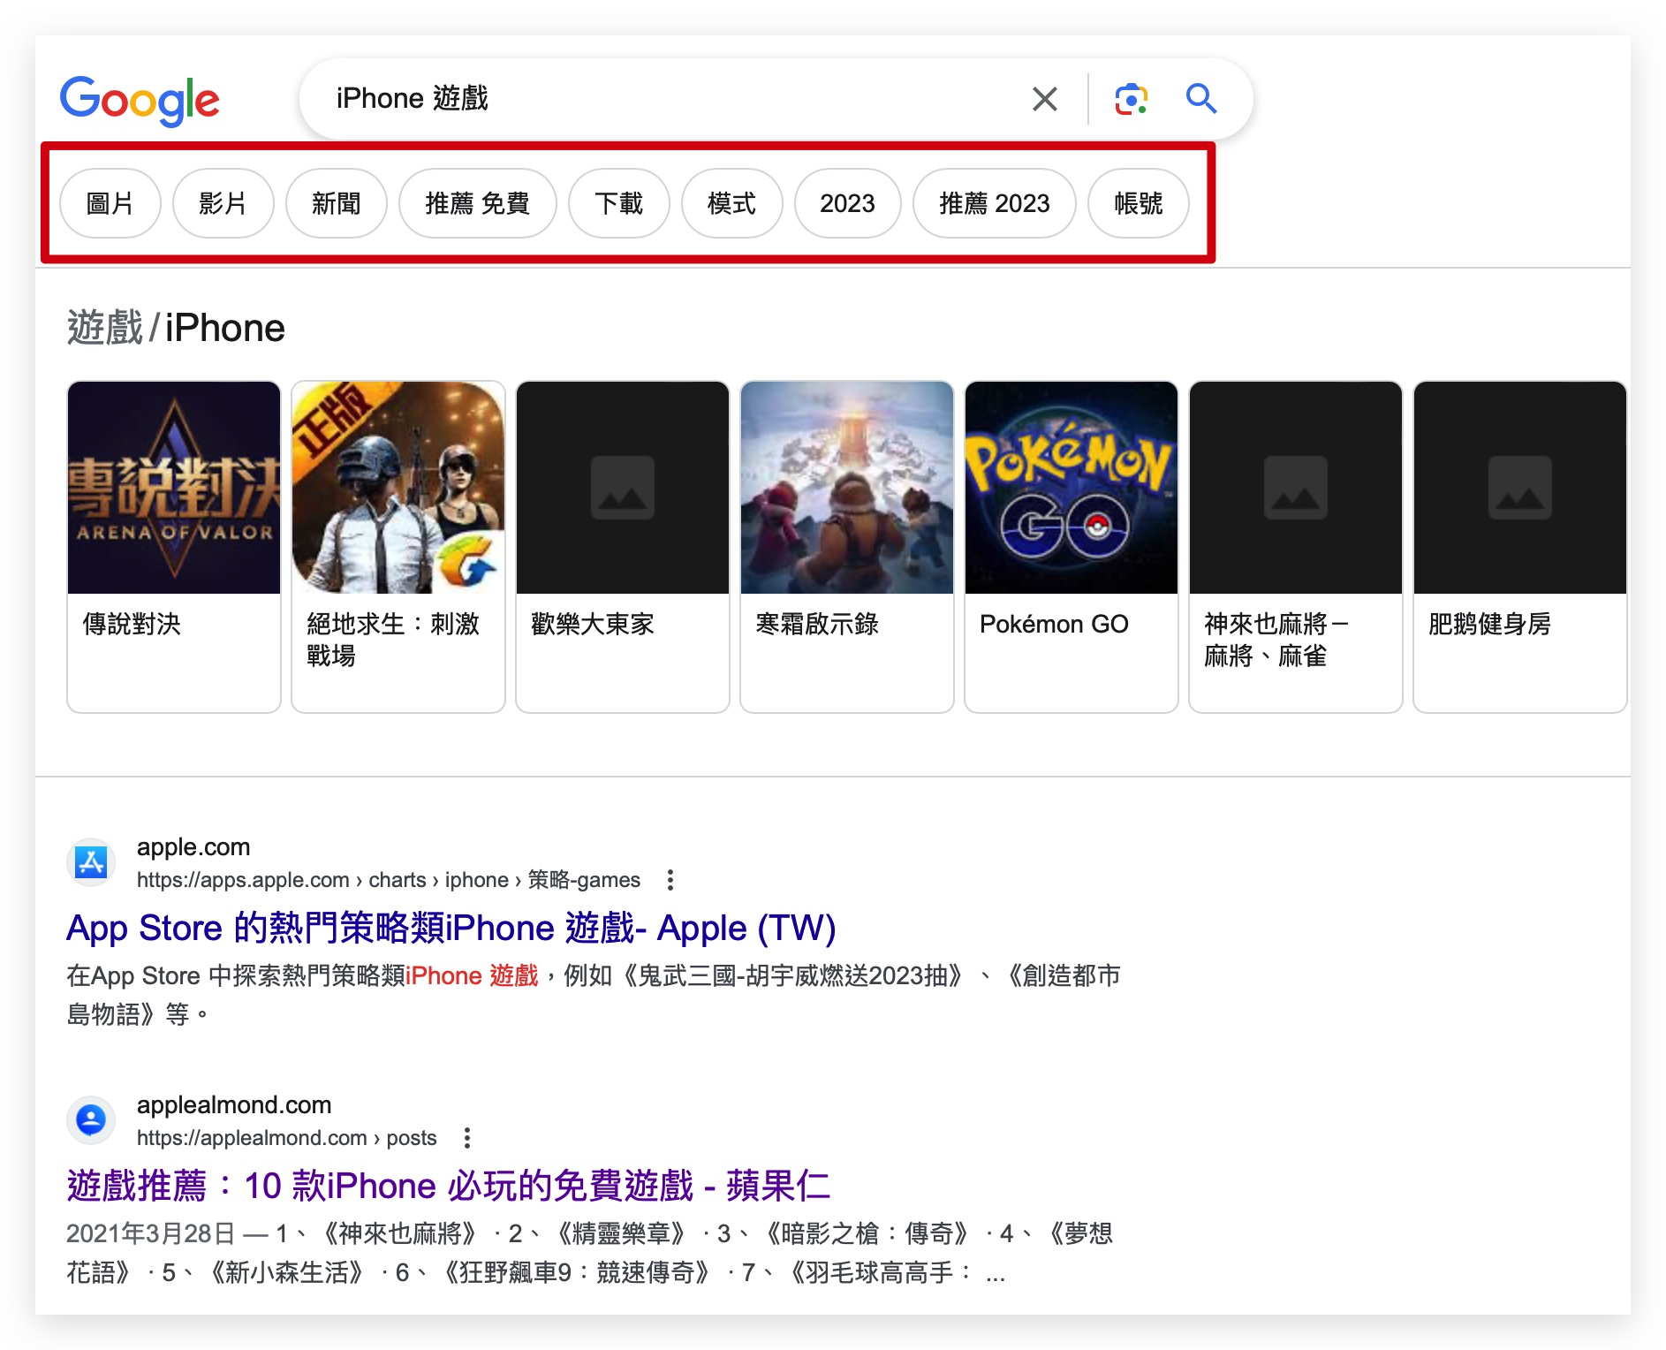This screenshot has width=1666, height=1350.
Task: Open the 寒霜啟示錄 game thumbnail
Action: (847, 488)
